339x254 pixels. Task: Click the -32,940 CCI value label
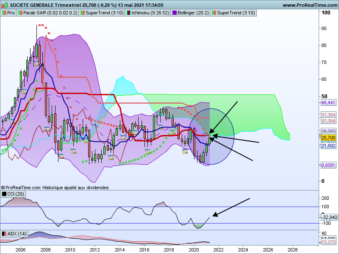click(329, 217)
